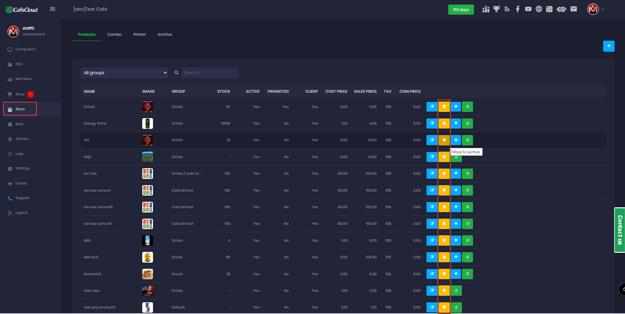The width and height of the screenshot is (625, 314).
Task: Open the user avatar dropdown menu
Action: 596,9
